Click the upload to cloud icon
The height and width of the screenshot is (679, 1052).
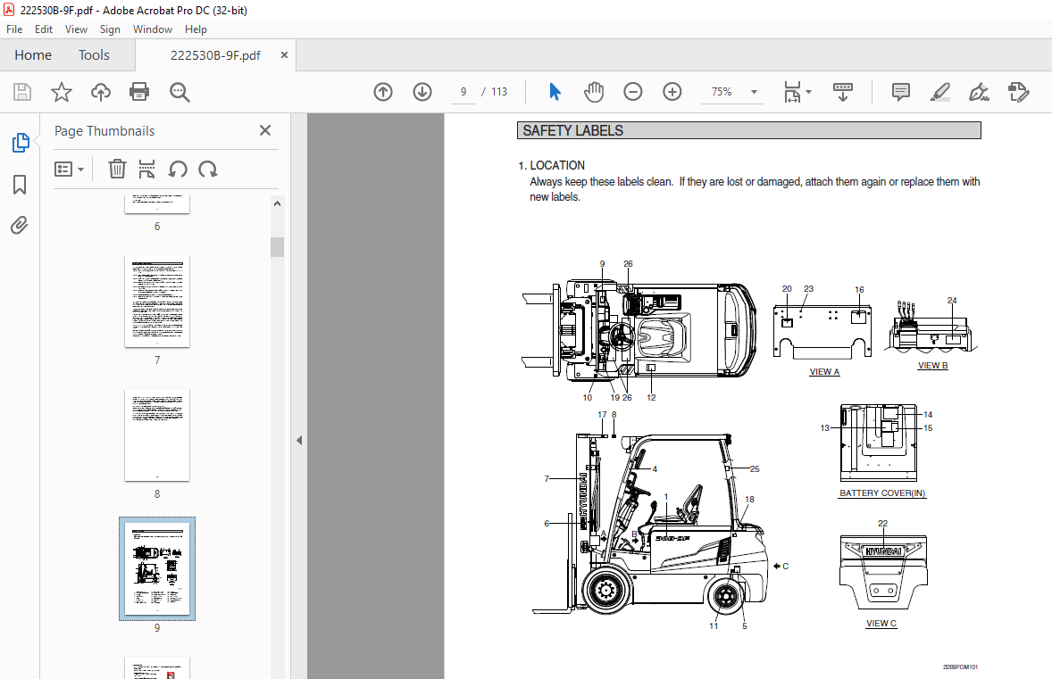[101, 92]
